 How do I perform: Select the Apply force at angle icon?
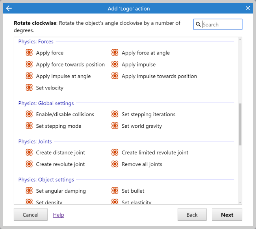[115, 53]
